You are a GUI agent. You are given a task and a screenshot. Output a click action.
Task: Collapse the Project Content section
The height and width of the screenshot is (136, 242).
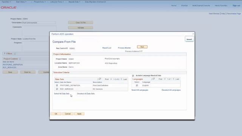tap(20, 59)
